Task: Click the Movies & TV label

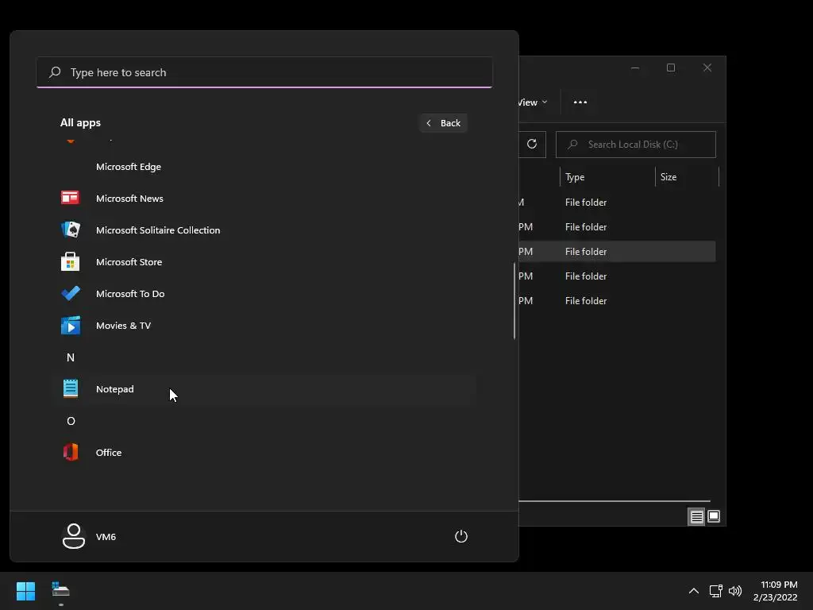Action: coord(123,325)
